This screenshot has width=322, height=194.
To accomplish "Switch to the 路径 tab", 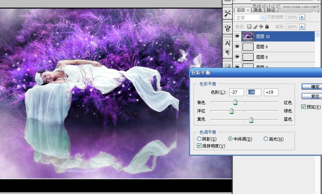I will pos(271,10).
